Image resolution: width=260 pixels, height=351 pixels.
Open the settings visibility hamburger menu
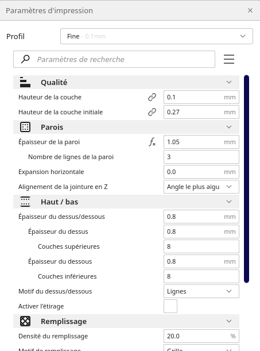[229, 59]
